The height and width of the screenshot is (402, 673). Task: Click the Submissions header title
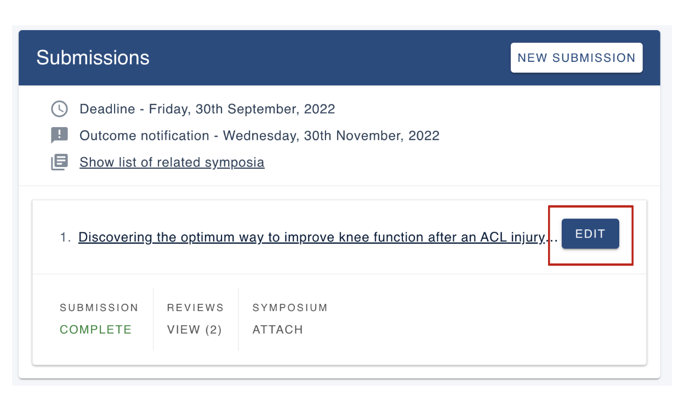point(93,58)
